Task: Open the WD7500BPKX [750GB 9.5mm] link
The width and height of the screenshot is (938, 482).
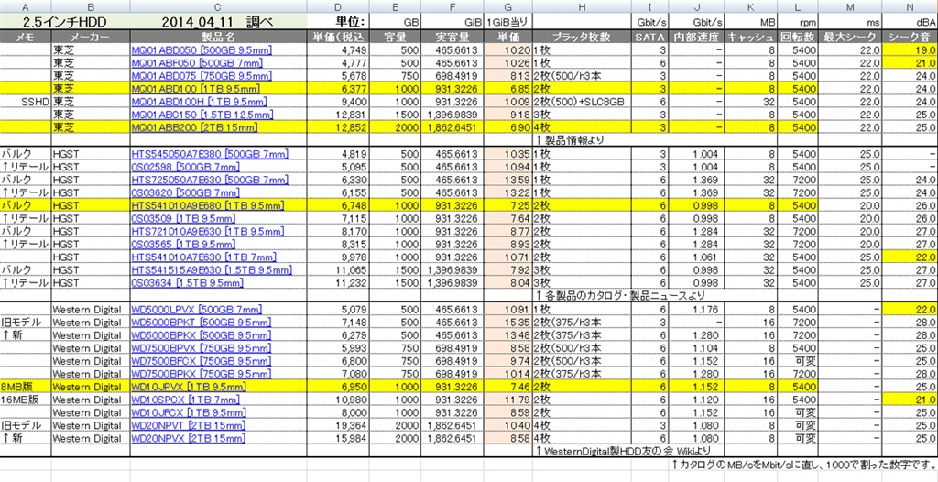Action: (x=201, y=374)
